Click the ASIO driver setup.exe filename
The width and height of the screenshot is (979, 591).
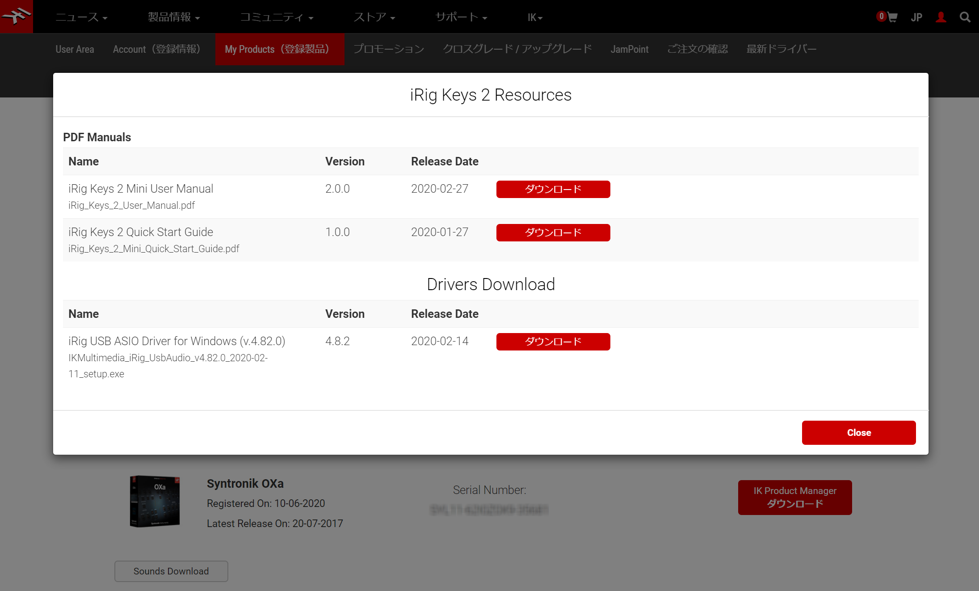(x=168, y=366)
